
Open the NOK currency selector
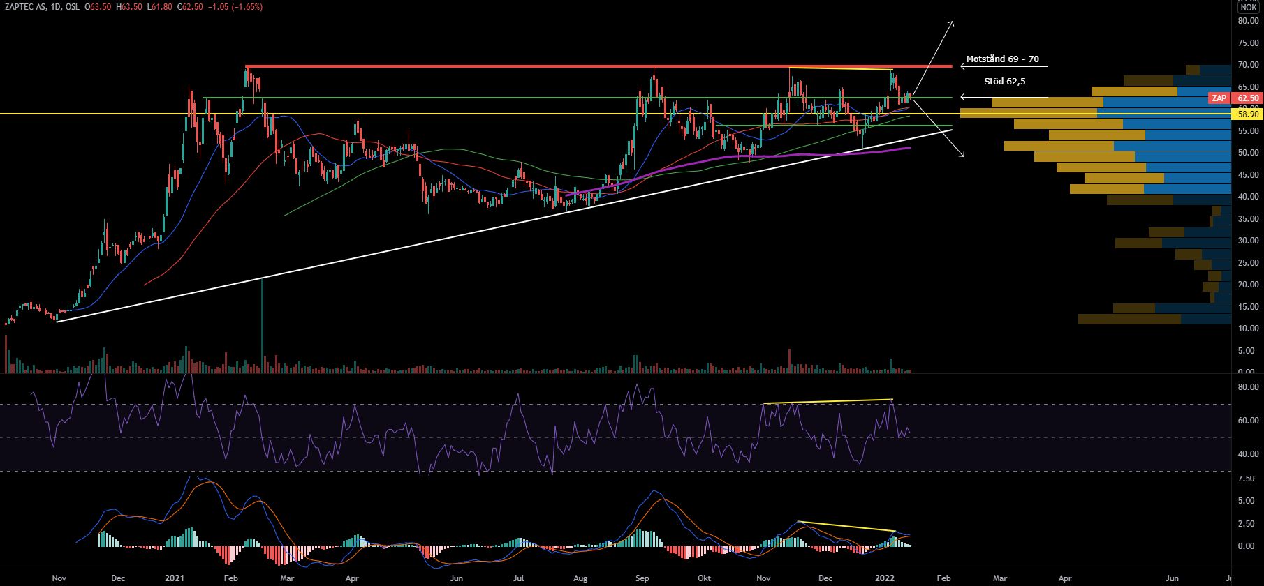(1249, 7)
